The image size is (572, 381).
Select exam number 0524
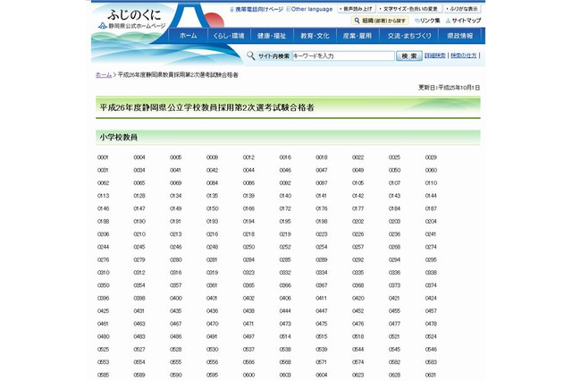(x=431, y=336)
